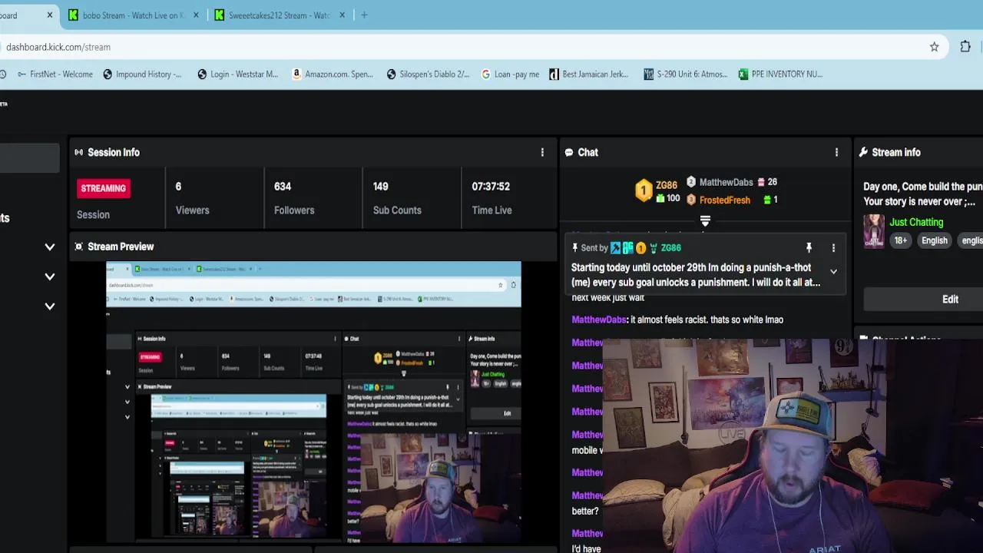This screenshot has height=553, width=983.
Task: Open the Loan -pay me bookmark
Action: pyautogui.click(x=510, y=75)
